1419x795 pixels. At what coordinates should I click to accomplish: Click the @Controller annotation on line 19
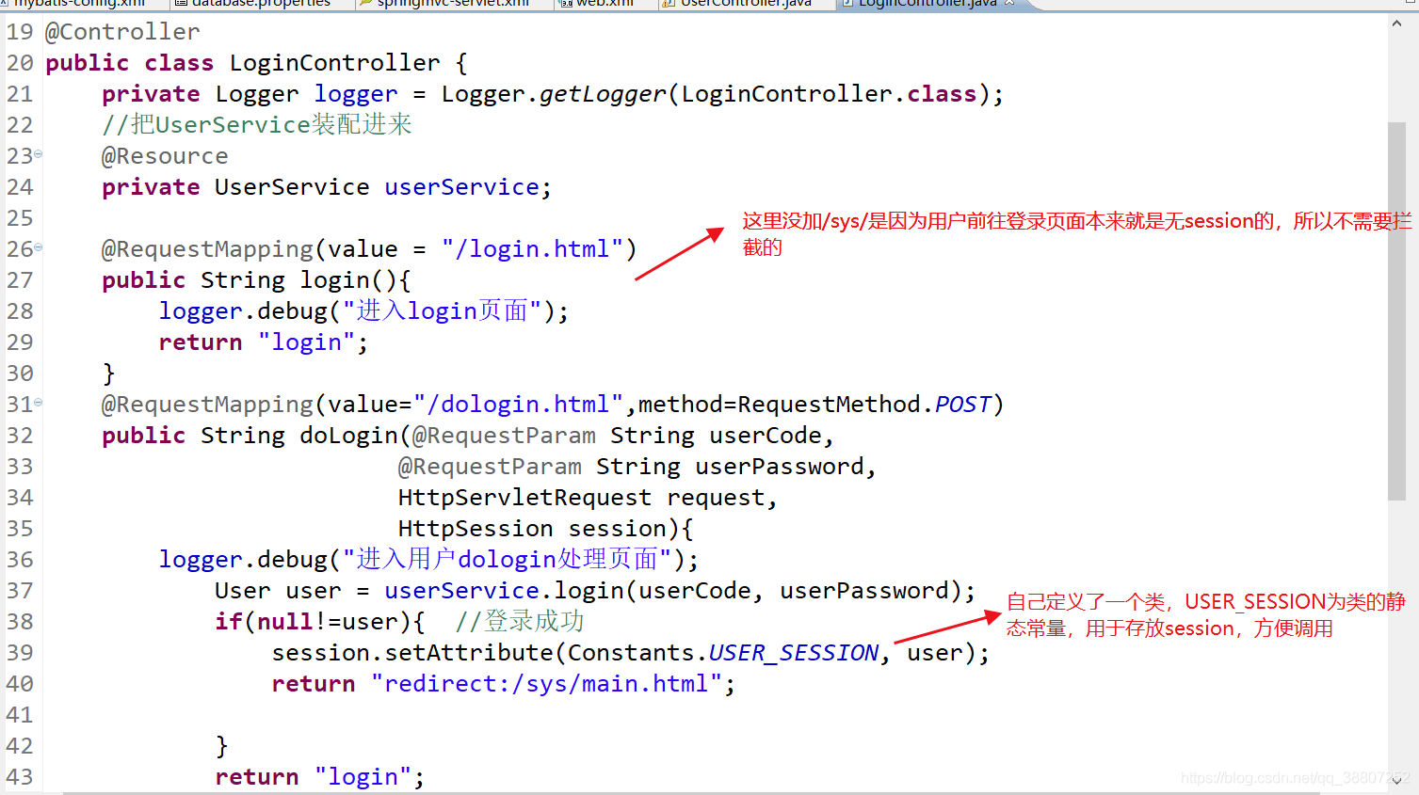pyautogui.click(x=122, y=32)
